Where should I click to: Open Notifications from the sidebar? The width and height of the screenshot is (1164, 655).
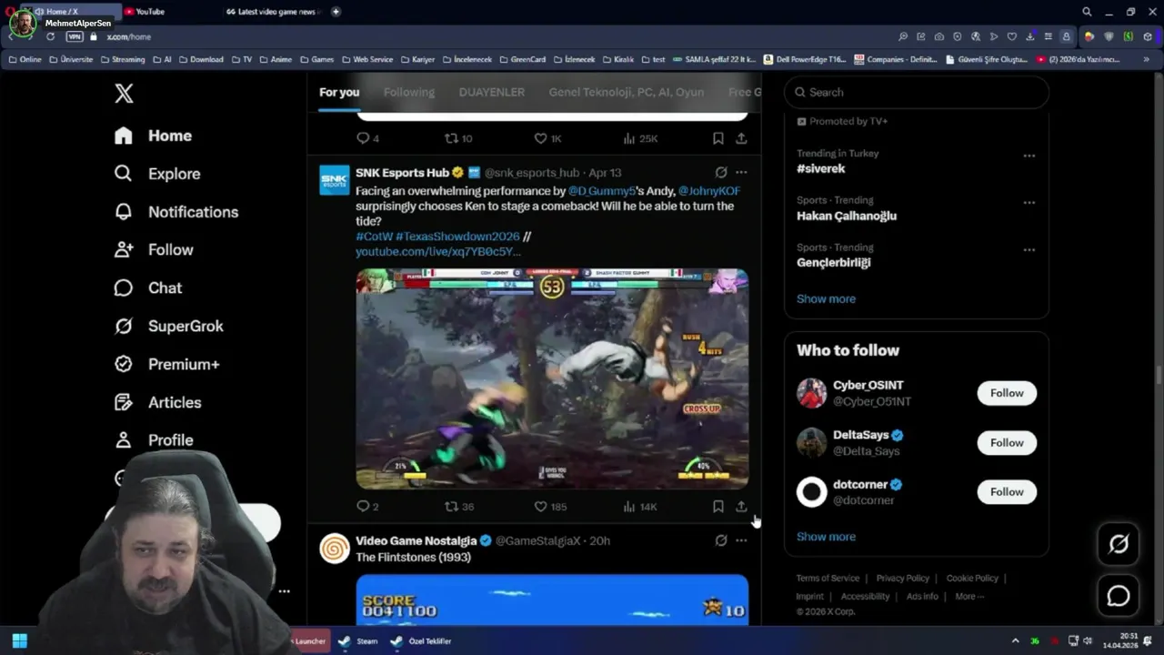click(176, 212)
